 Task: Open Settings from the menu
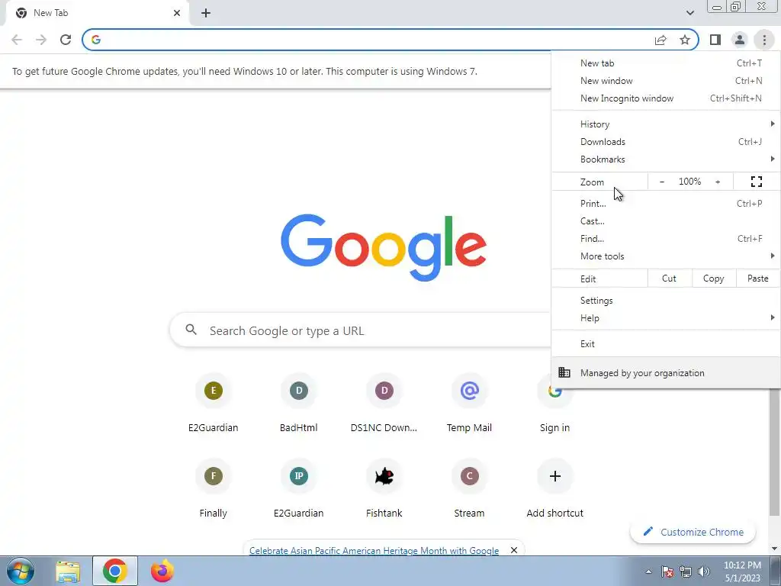coord(666,301)
